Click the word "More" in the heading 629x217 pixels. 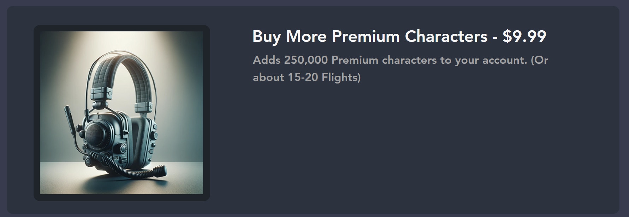306,36
